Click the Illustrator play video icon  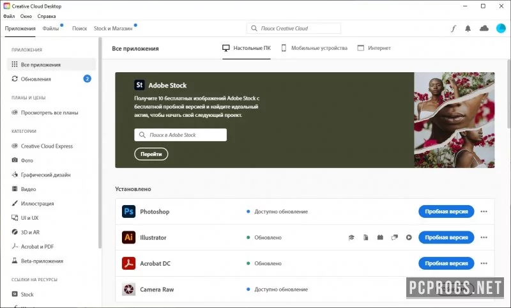coord(409,238)
